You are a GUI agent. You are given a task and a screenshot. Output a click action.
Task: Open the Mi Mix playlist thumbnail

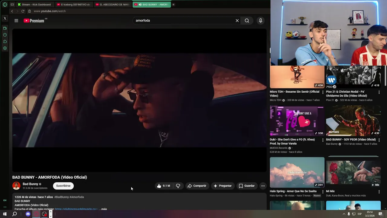coord(353,172)
